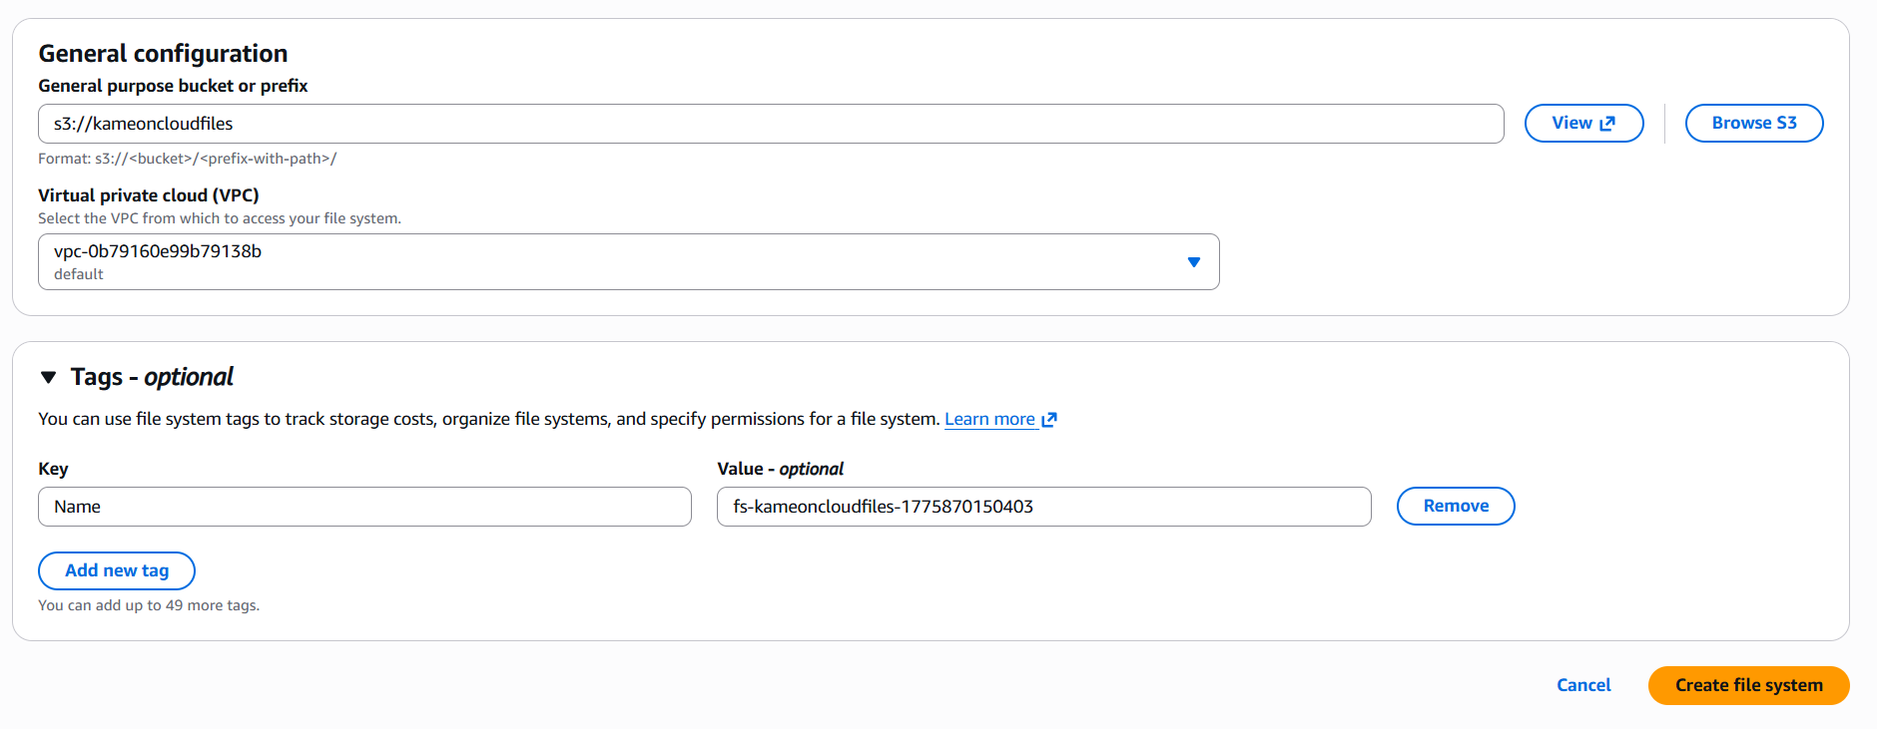Cancel the file system creation
Screen dimensions: 1877x729
(1583, 685)
